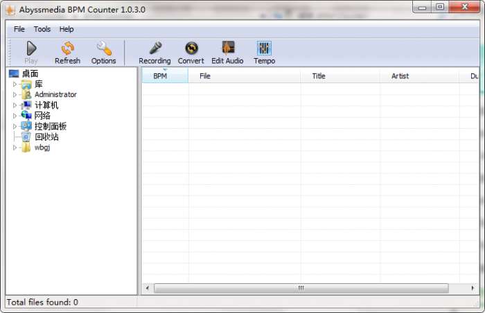Click the left arrow of horizontal scrollbar
Screen dimensions: 485x313
click(x=147, y=288)
